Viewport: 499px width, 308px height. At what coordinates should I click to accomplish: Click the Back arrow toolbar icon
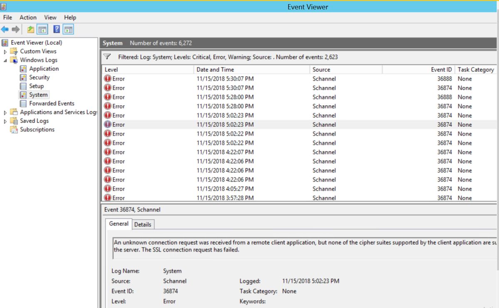tap(5, 30)
